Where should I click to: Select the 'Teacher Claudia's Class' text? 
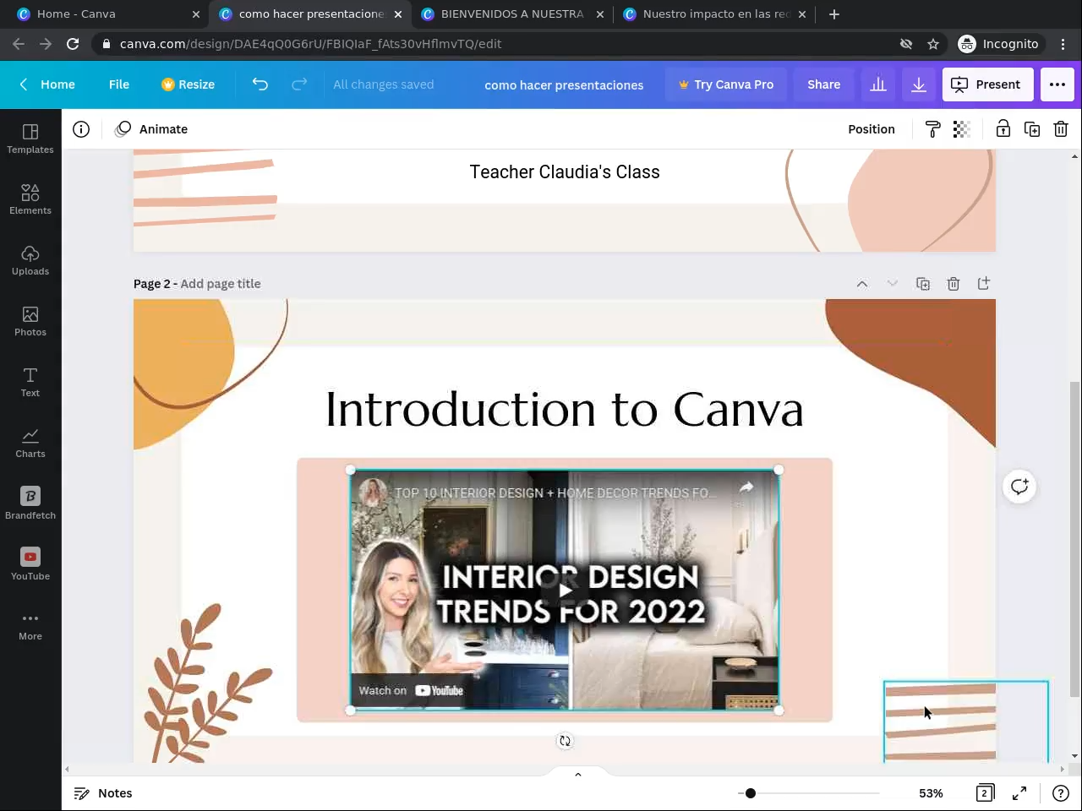pos(565,172)
